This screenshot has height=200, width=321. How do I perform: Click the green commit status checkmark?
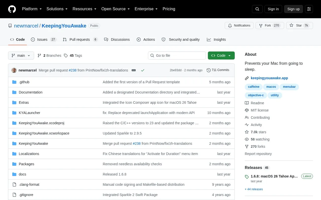143,70
